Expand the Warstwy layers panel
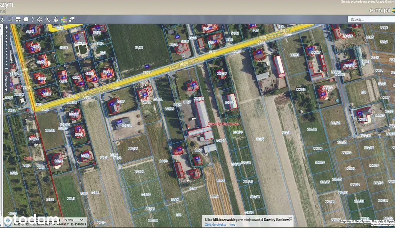 click(6, 82)
